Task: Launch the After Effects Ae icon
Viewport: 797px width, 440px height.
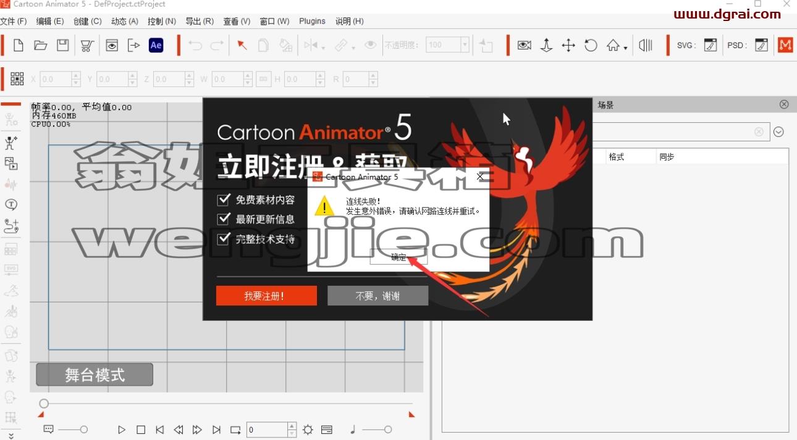Action: tap(156, 45)
